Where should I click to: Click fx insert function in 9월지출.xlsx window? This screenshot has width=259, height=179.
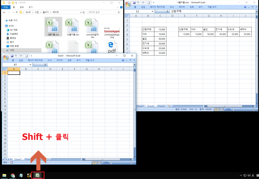click(x=167, y=11)
